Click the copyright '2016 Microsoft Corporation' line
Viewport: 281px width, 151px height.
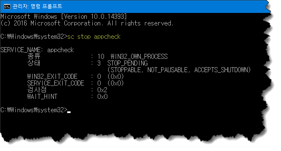coord(87,23)
